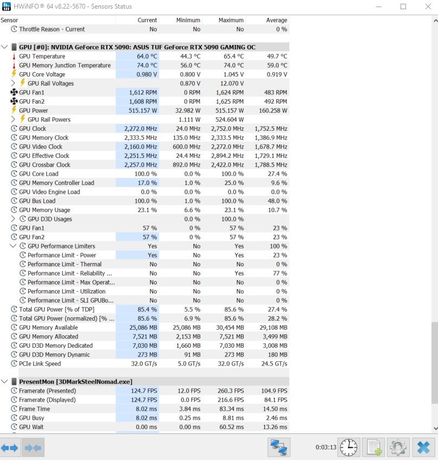Open the network remote connection icon

[279, 448]
